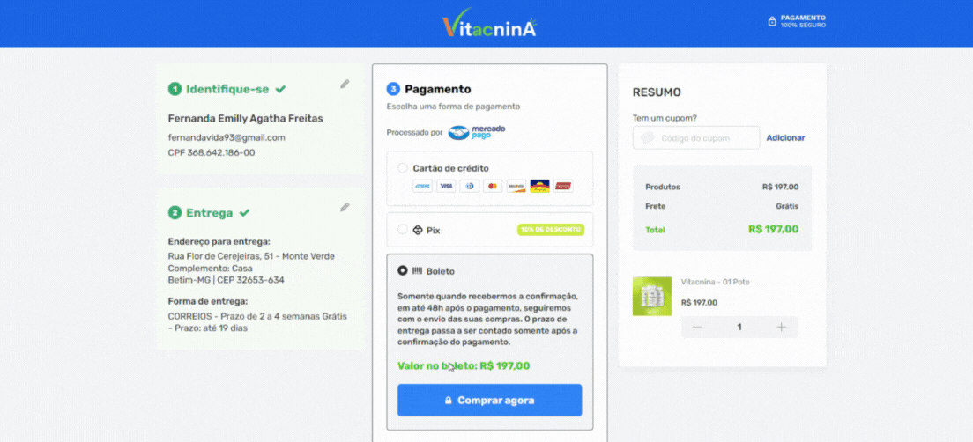Click the Visa card brand icon
The height and width of the screenshot is (442, 973).
point(446,186)
